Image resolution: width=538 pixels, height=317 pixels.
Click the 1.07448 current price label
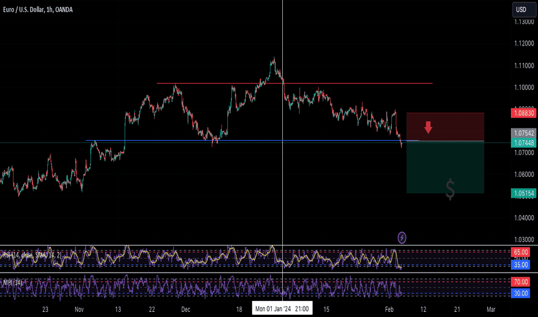524,142
